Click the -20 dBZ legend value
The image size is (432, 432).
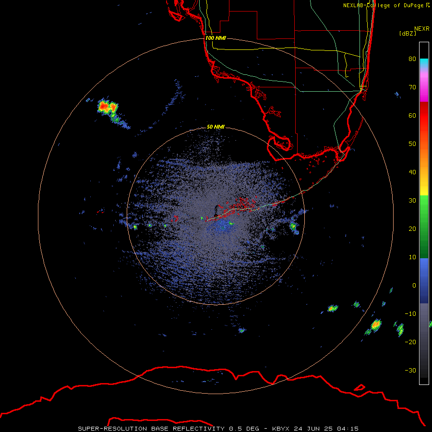pyautogui.click(x=410, y=342)
